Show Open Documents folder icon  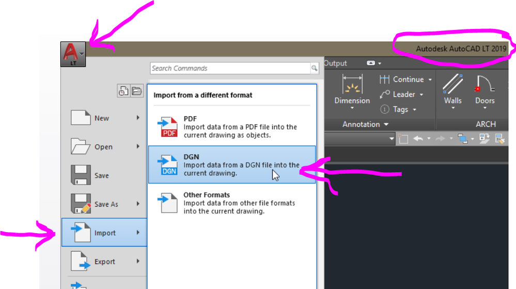point(137,91)
